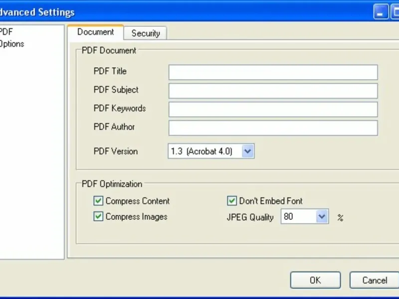
Task: Focus the PDF Subject input box
Action: click(x=273, y=91)
